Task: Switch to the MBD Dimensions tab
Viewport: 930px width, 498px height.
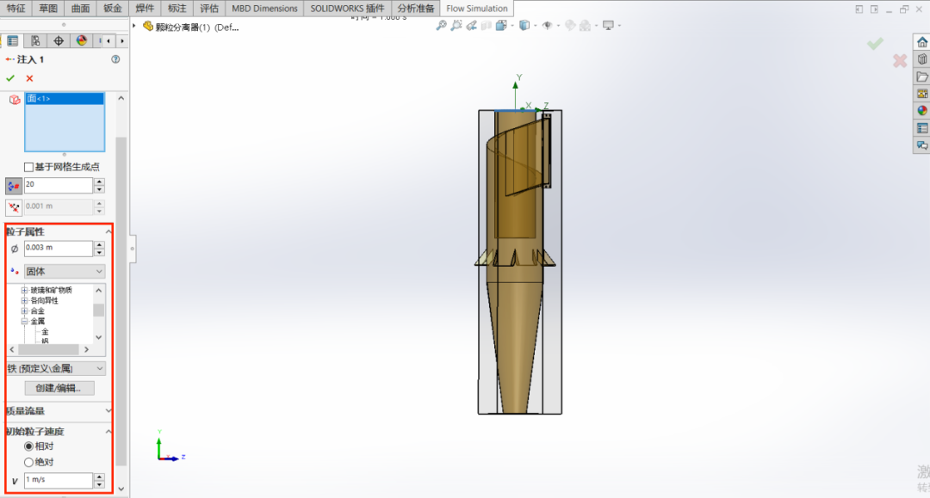Action: click(264, 9)
